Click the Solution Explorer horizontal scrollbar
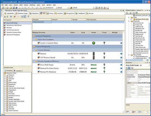The width and height of the screenshot is (151, 116). click(137, 60)
